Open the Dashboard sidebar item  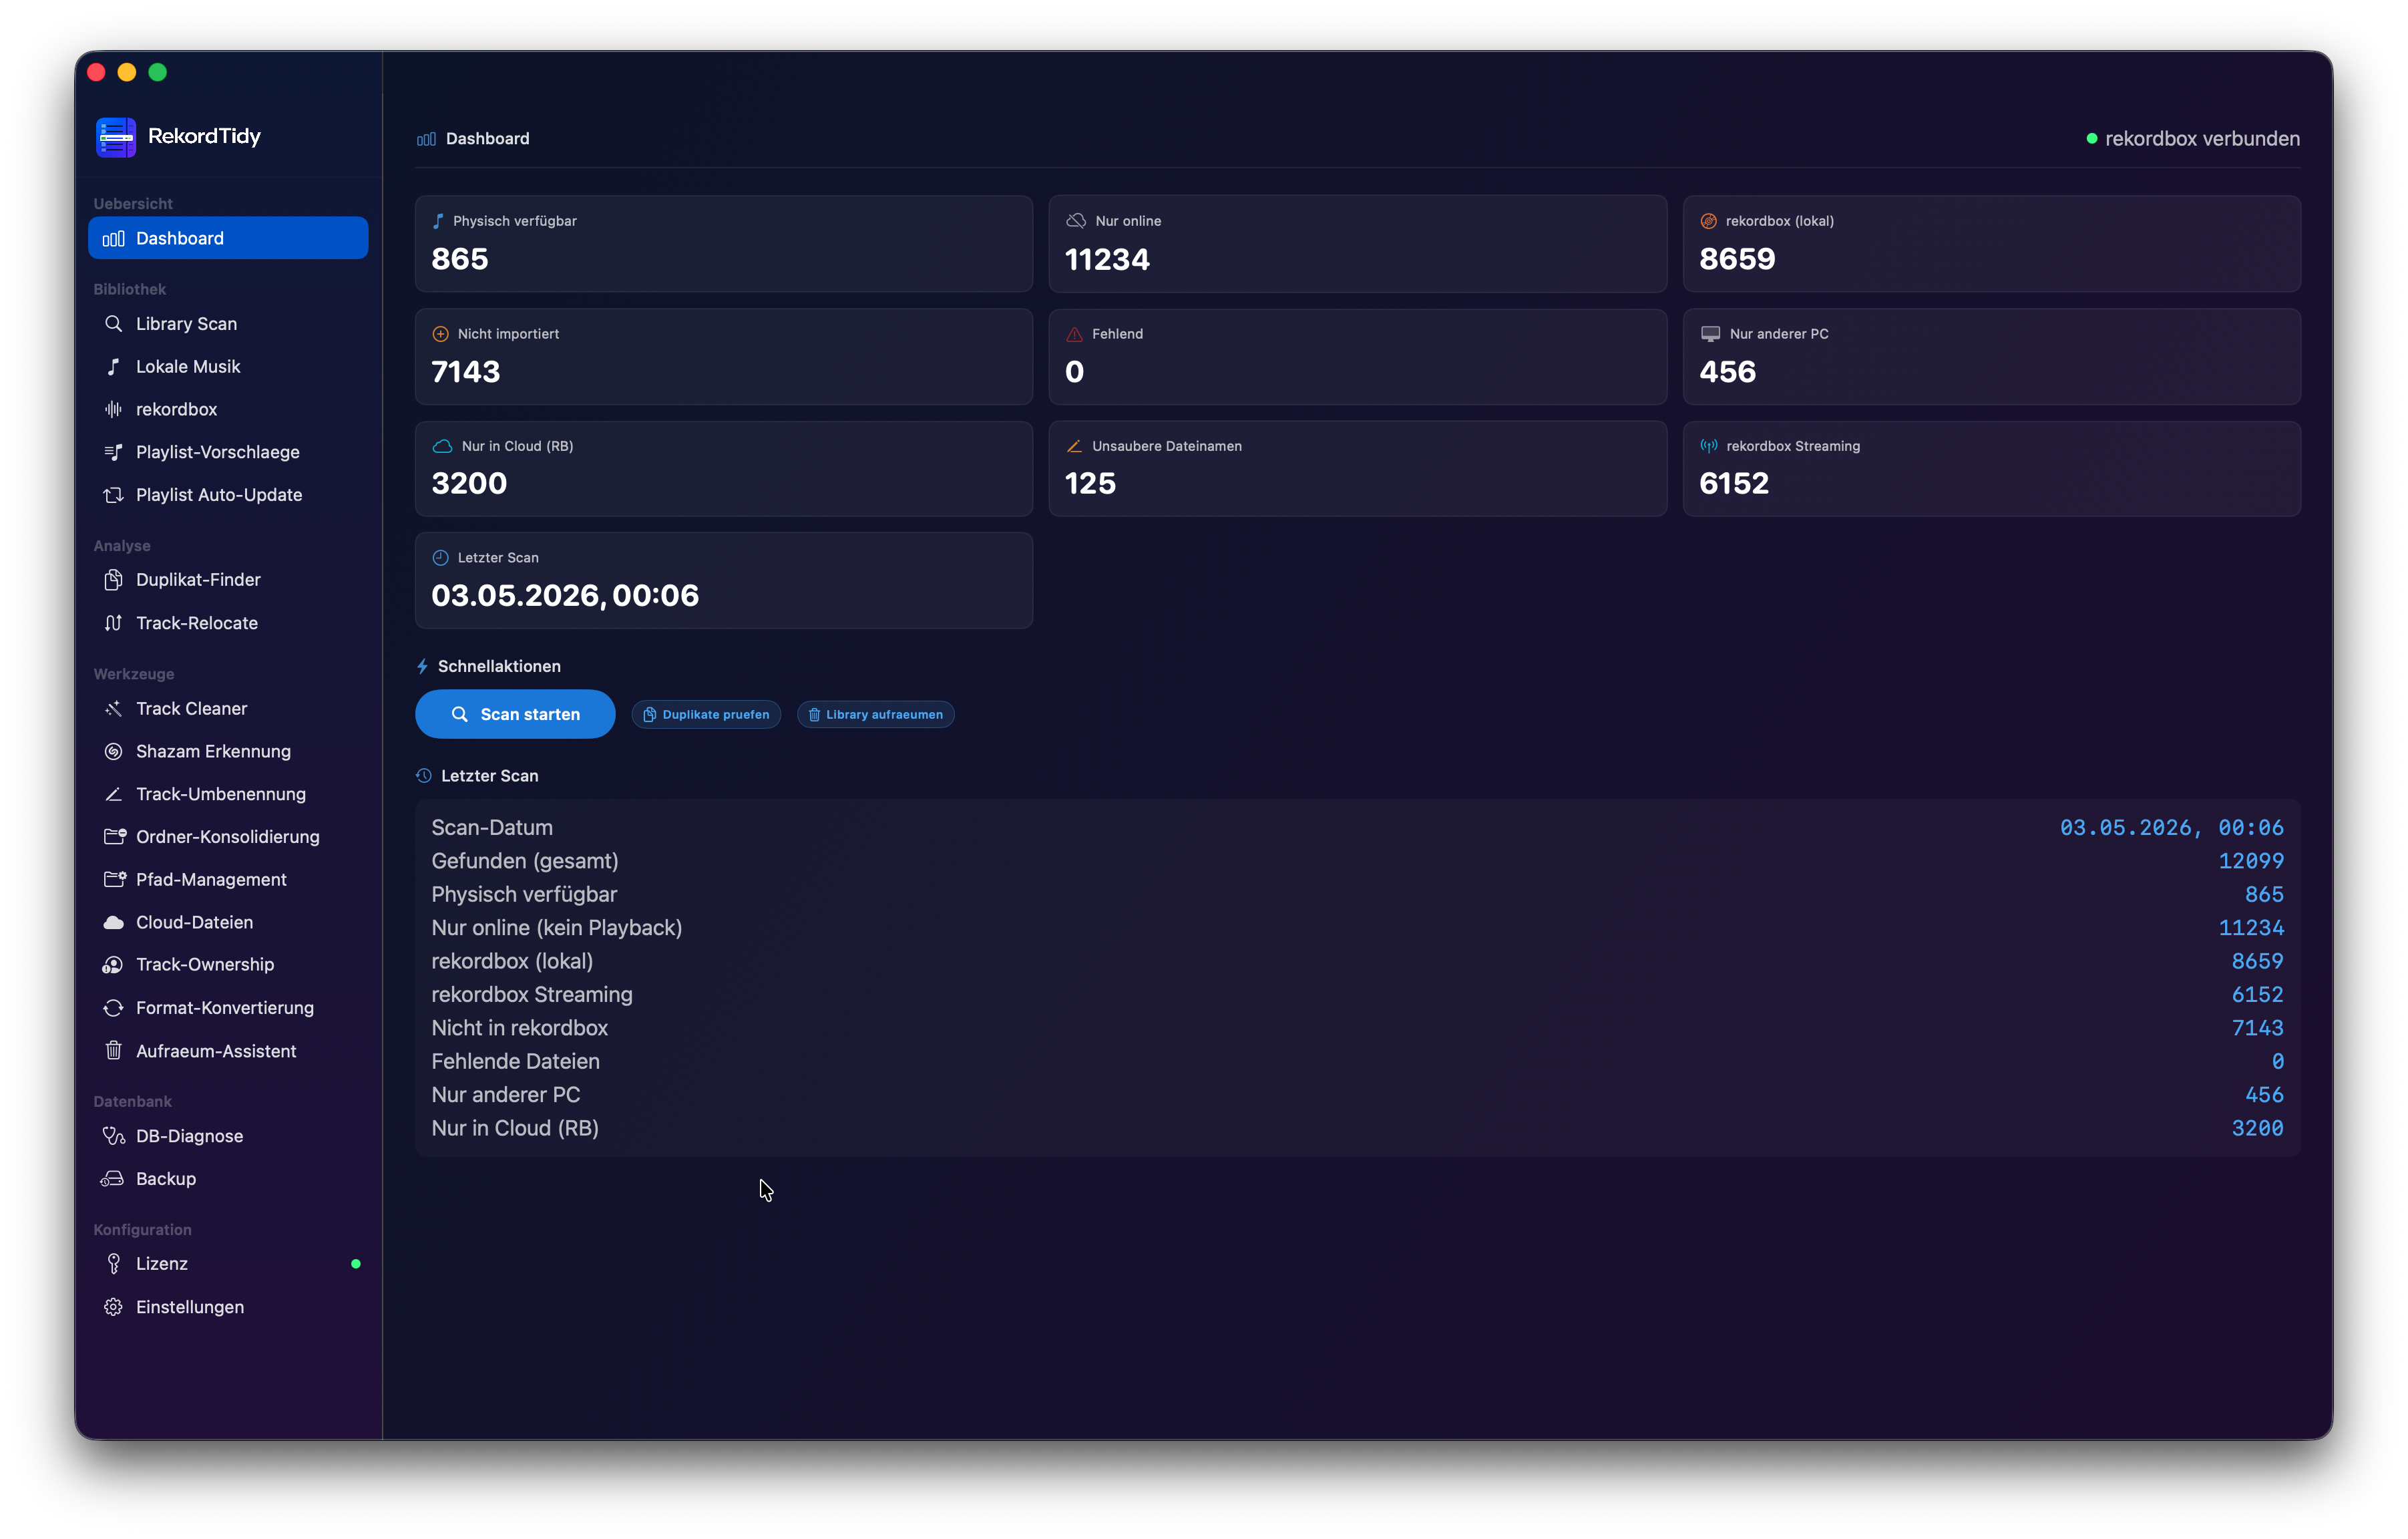(x=228, y=238)
